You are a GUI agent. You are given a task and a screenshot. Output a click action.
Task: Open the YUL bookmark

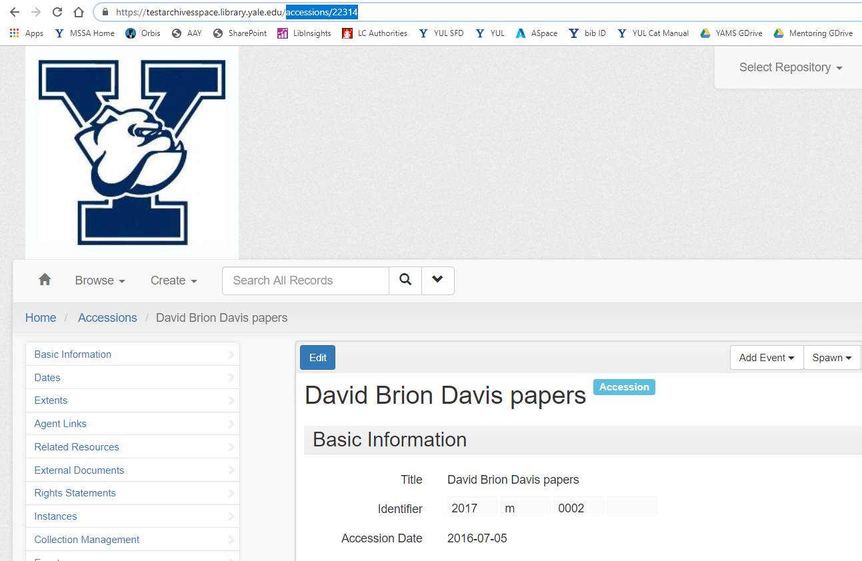click(x=489, y=33)
